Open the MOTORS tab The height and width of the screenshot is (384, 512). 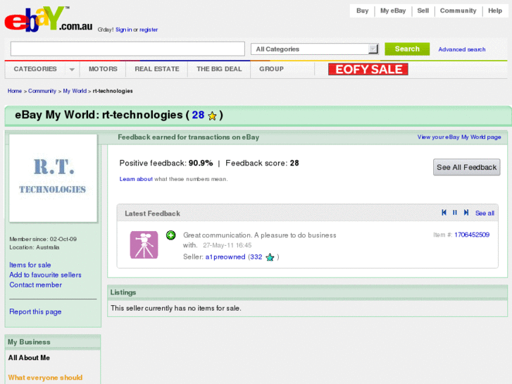[103, 69]
